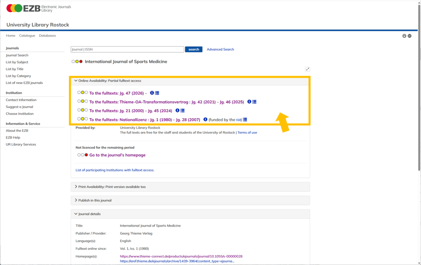The height and width of the screenshot is (265, 421).
Task: Open List by Subject in sidebar
Action: (17, 62)
